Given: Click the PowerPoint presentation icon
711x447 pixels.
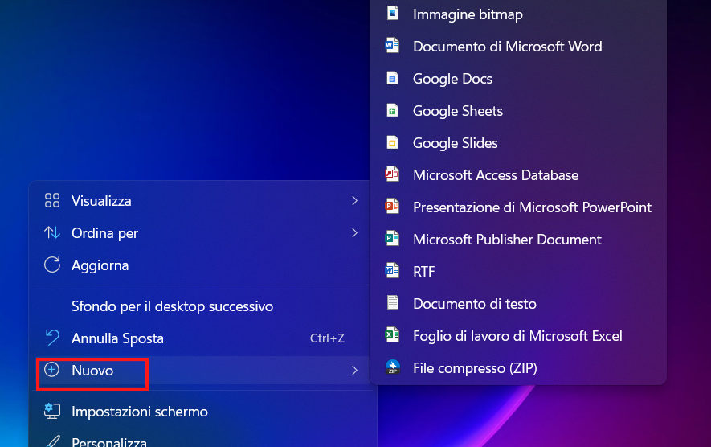Looking at the screenshot, I should pyautogui.click(x=392, y=207).
